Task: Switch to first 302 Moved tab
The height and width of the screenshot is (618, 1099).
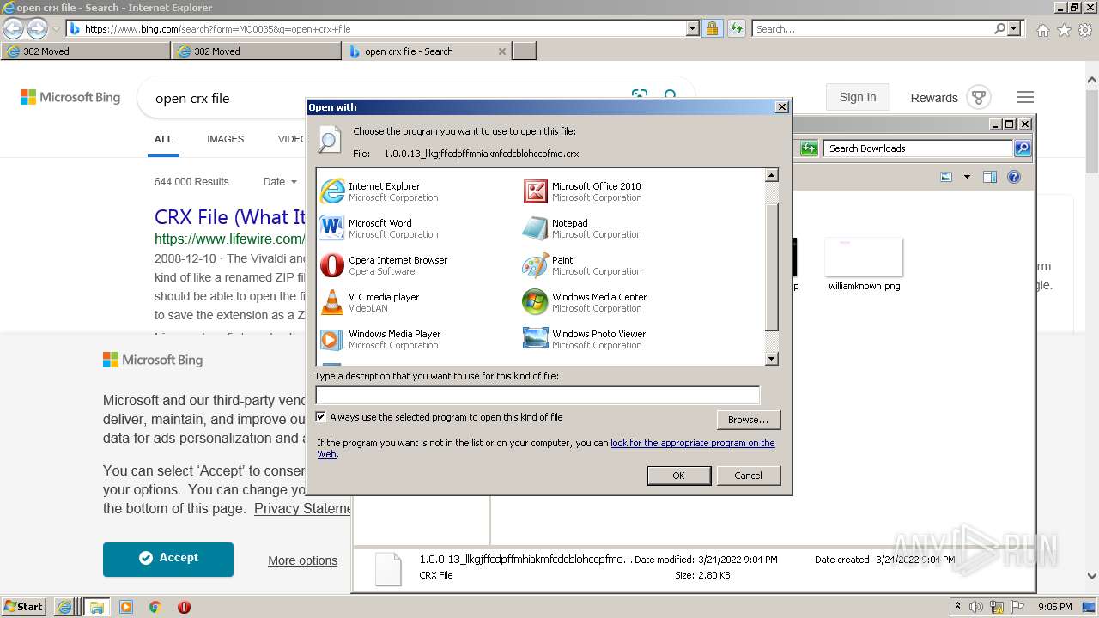Action: point(86,51)
